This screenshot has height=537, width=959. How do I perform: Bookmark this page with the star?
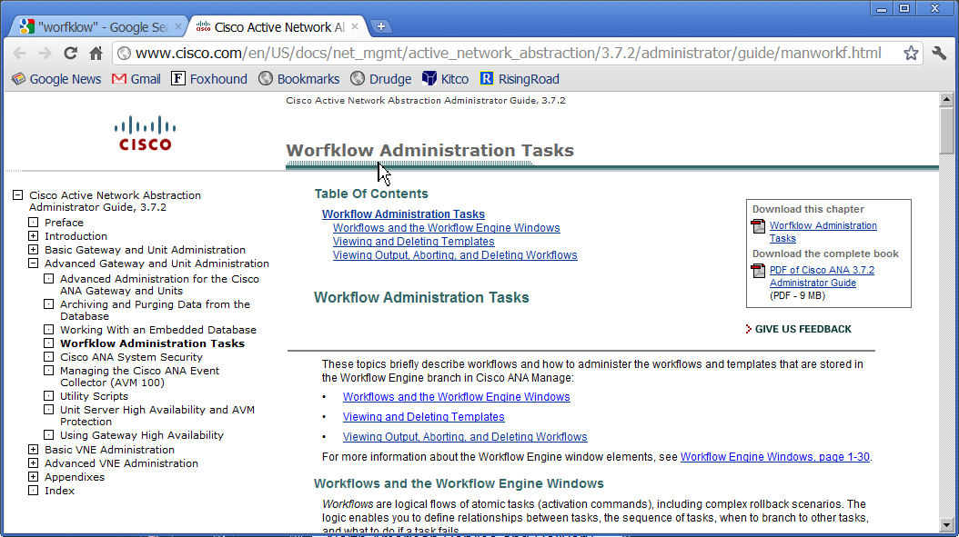tap(911, 53)
